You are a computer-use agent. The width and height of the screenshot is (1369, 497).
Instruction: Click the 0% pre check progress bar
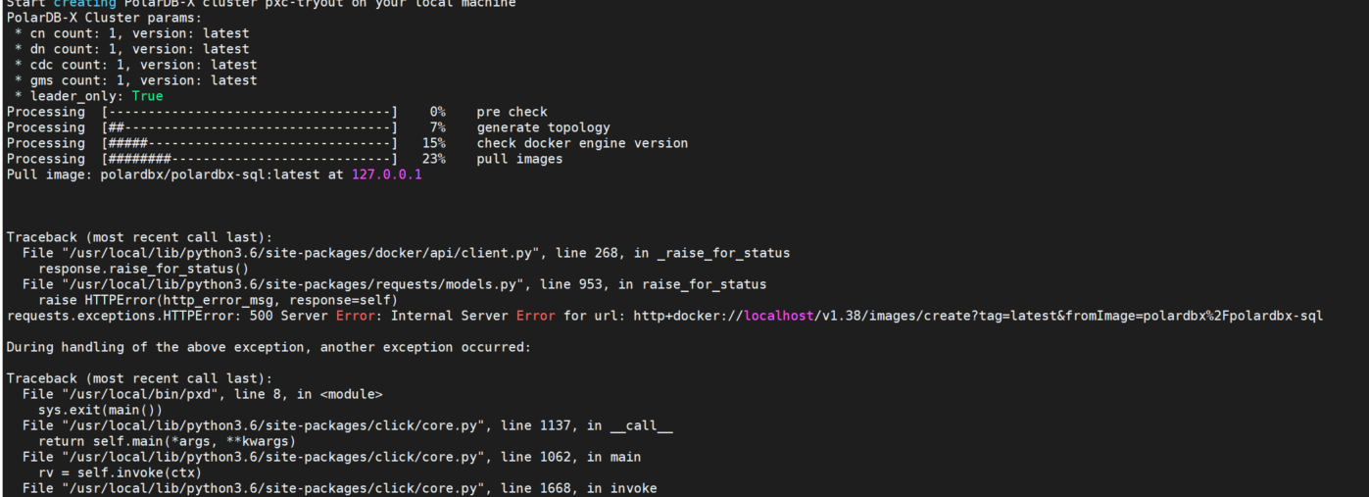point(250,112)
